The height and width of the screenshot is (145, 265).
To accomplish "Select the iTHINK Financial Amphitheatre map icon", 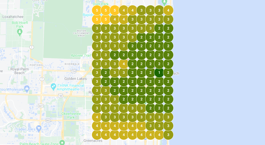I will pos(53,86).
